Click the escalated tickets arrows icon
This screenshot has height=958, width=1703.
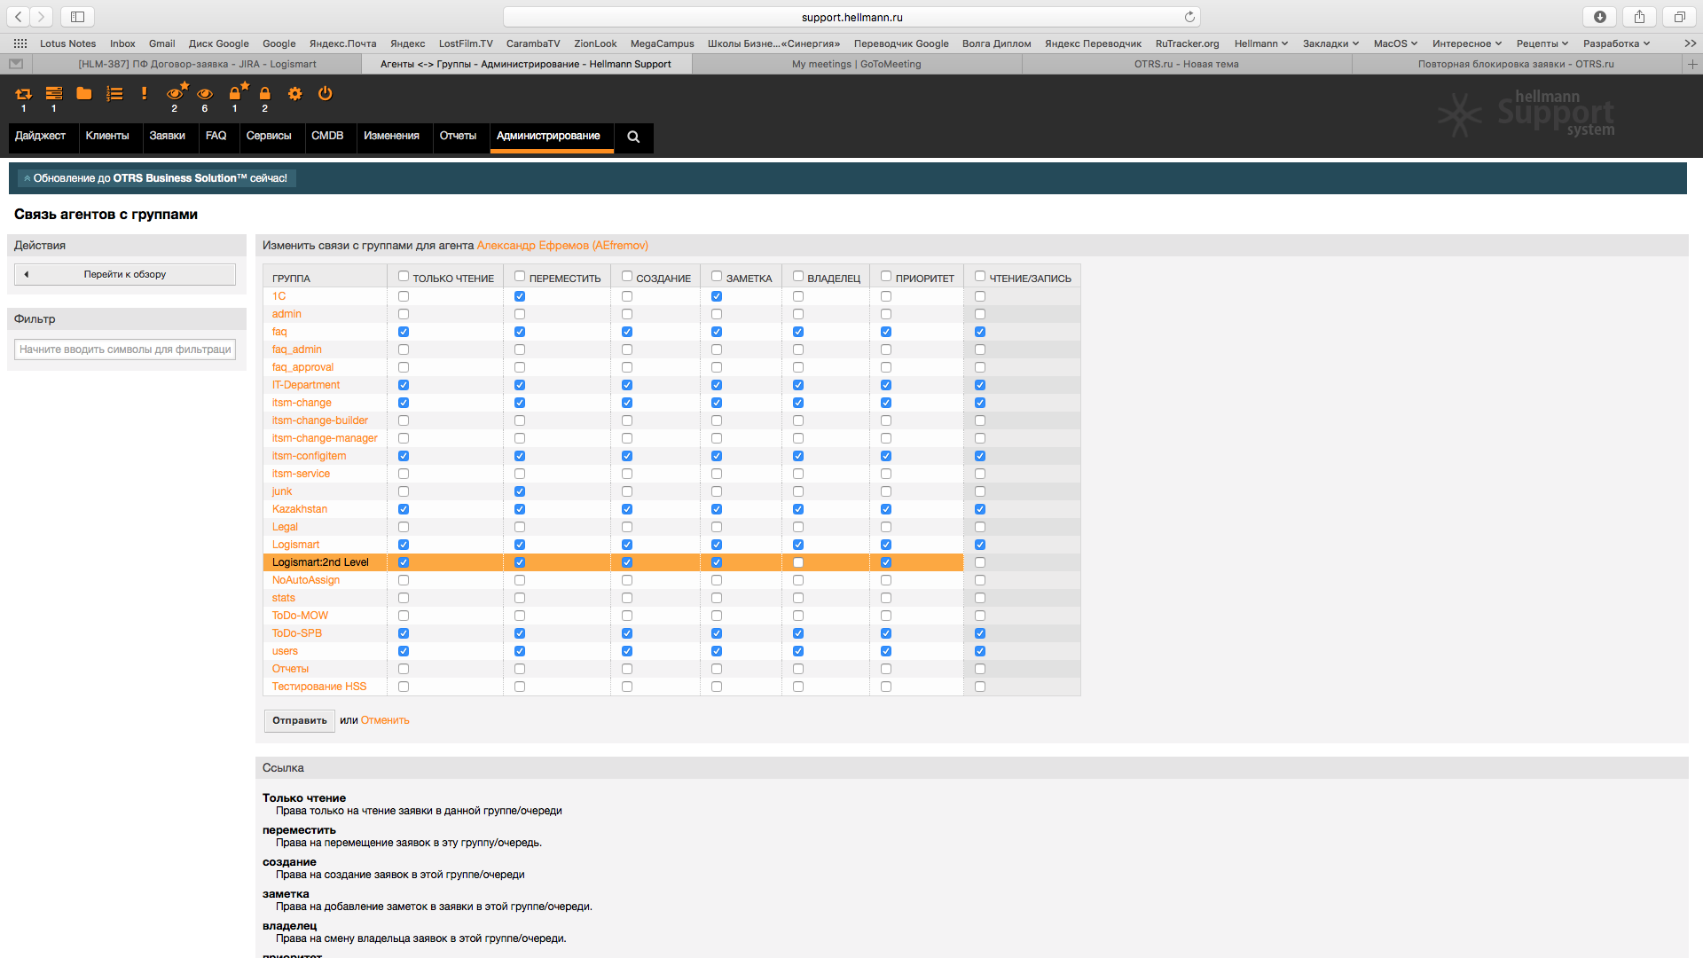coord(24,93)
